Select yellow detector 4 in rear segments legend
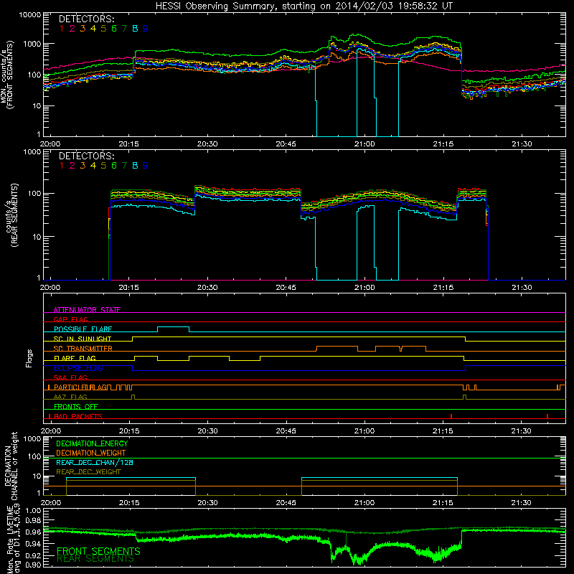 93,166
